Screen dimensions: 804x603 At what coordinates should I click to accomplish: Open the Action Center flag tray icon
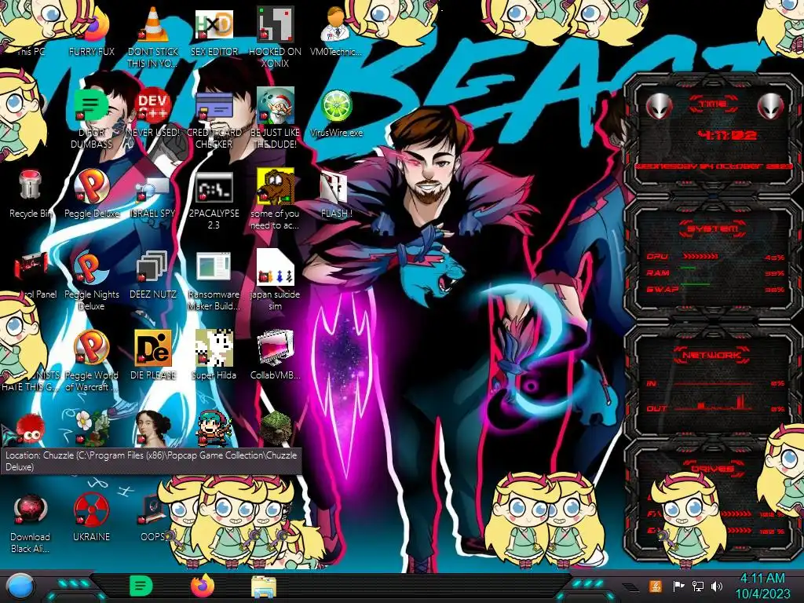click(x=678, y=586)
